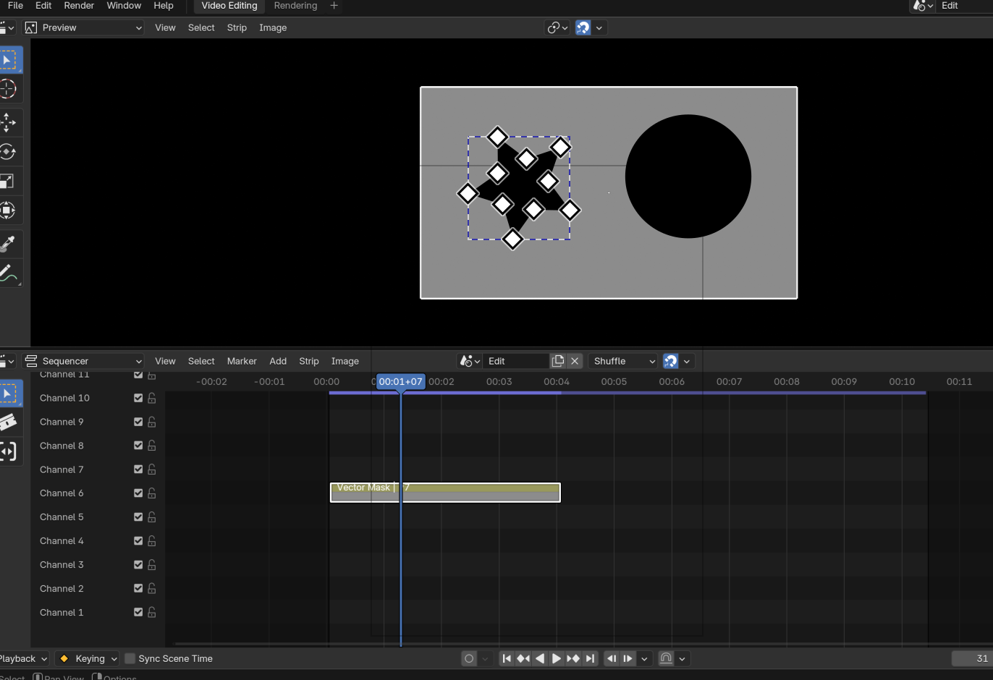Choose the Rotate tool icon
This screenshot has width=993, height=680.
[x=9, y=152]
